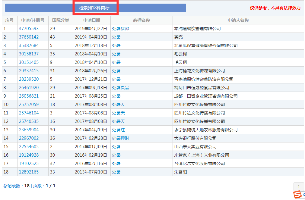This screenshot has width=305, height=200.
Task: Open registration number 26461920
Action: coord(29,88)
